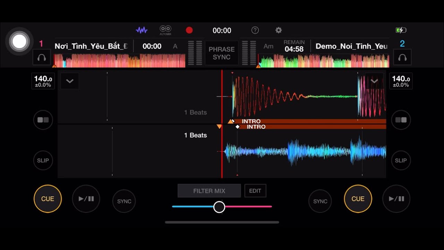This screenshot has height=250, width=444.
Task: Click the blue deck number 2
Action: (402, 44)
